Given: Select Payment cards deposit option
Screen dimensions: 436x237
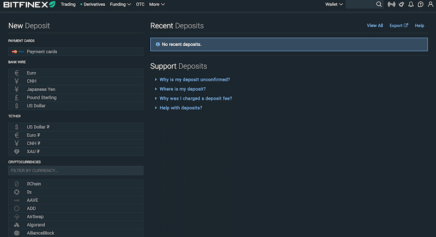Looking at the screenshot, I should click(x=76, y=52).
